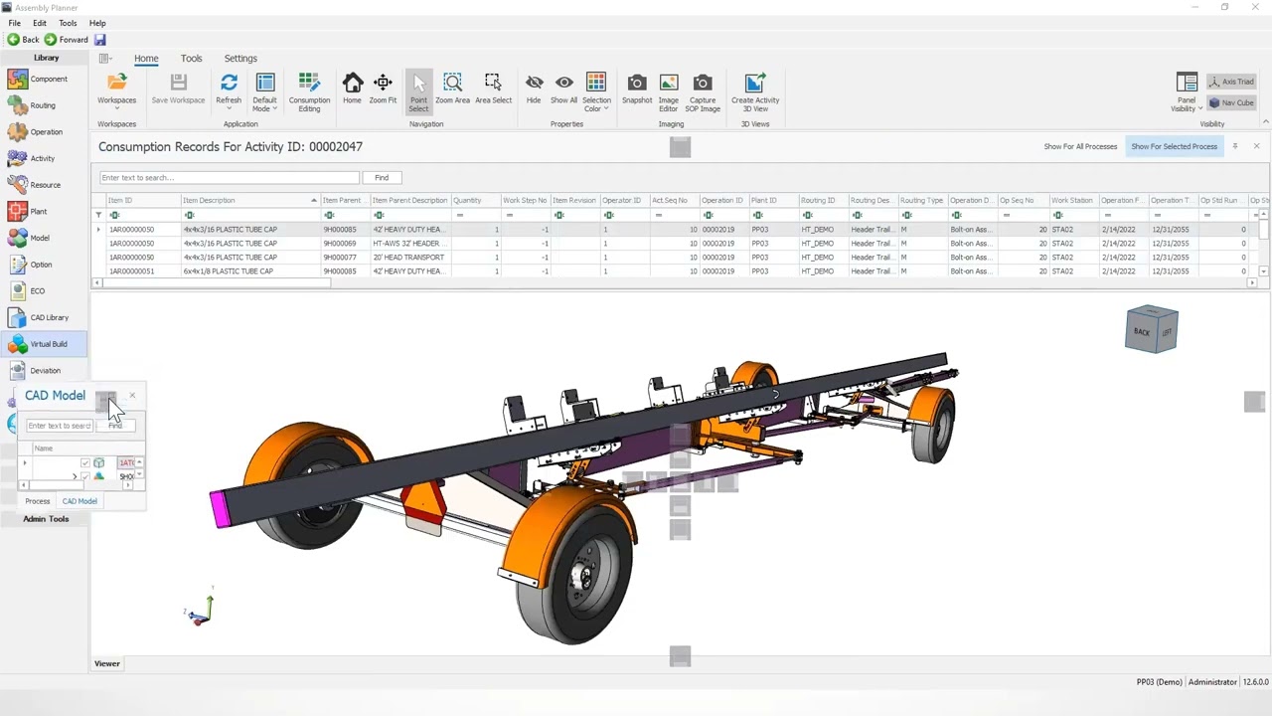Click the Hide eye icon

[x=534, y=83]
